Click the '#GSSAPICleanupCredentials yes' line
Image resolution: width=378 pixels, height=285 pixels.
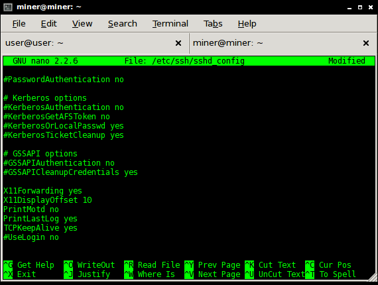(71, 172)
